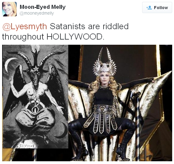Click the @mooneyedmelly handle

37,13
